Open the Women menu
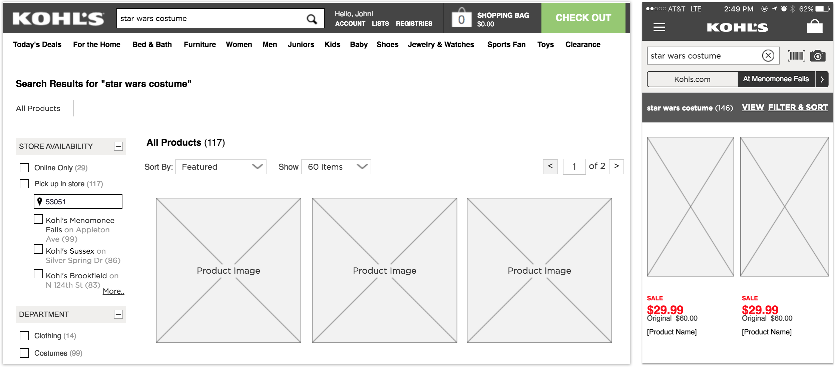This screenshot has width=837, height=369. pos(239,44)
